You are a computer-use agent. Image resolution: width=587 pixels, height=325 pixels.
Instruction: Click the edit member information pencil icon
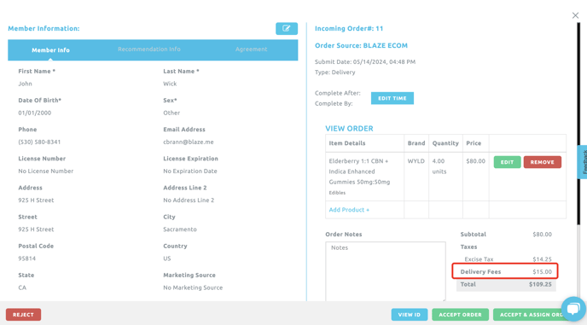click(x=287, y=28)
